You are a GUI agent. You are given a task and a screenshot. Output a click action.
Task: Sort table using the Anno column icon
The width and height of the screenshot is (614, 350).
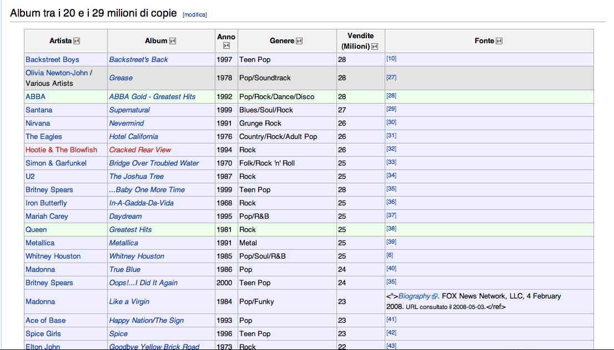(227, 46)
